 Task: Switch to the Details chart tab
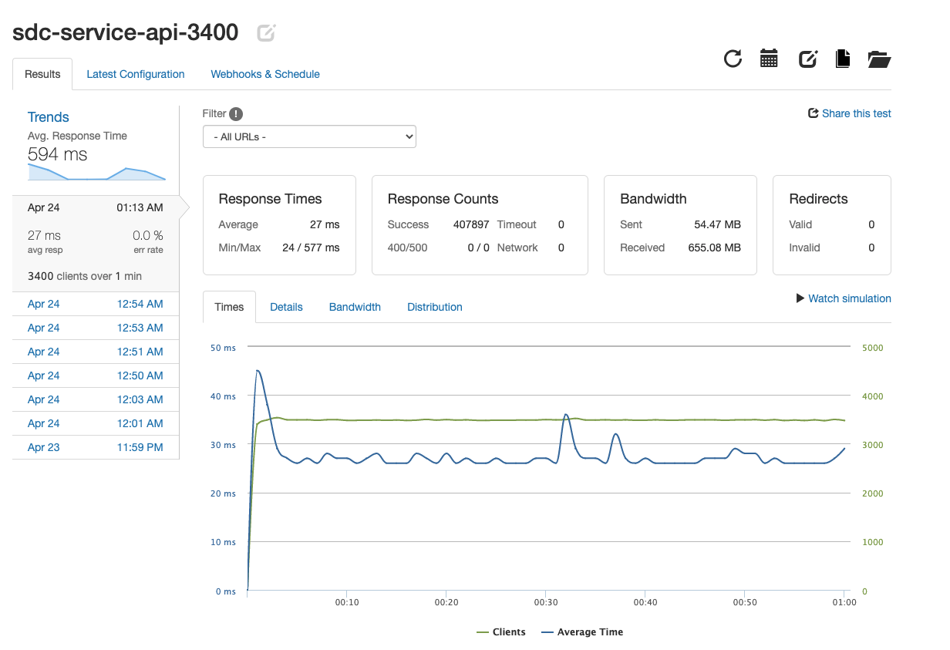pyautogui.click(x=286, y=307)
